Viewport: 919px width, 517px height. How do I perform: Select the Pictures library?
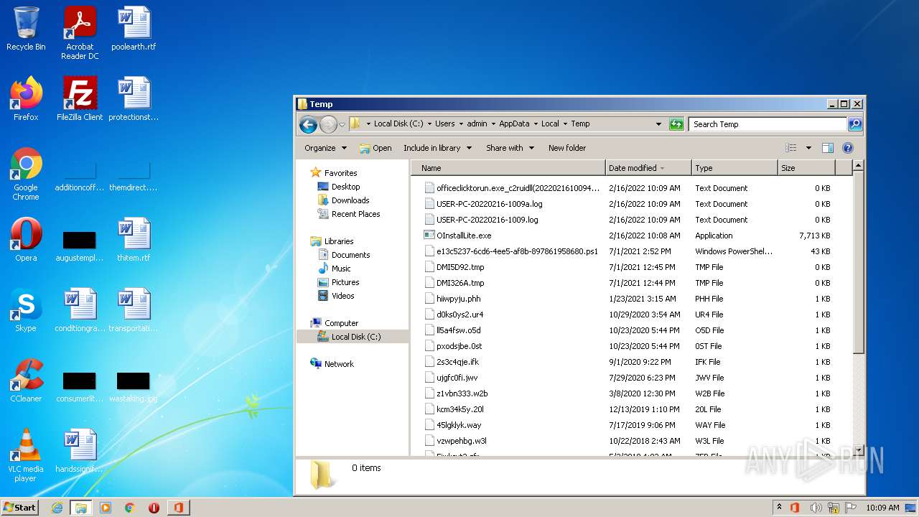pyautogui.click(x=338, y=282)
